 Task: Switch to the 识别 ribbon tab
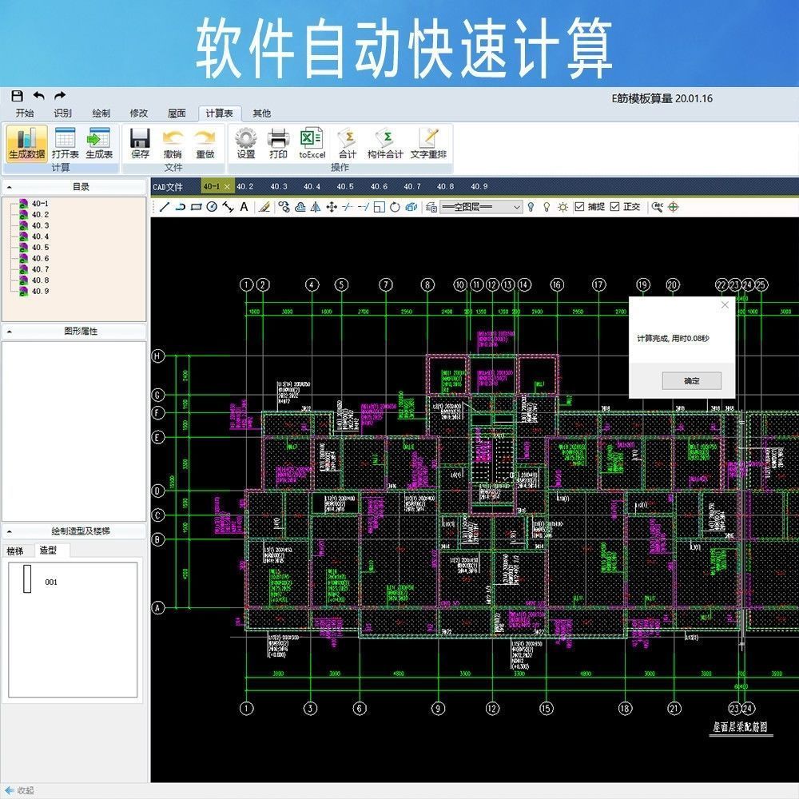pos(62,113)
